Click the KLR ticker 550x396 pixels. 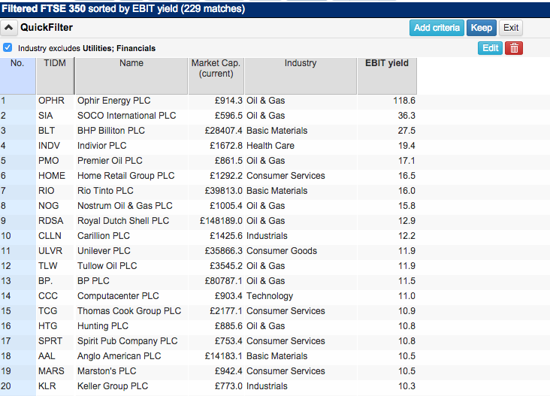pyautogui.click(x=47, y=386)
